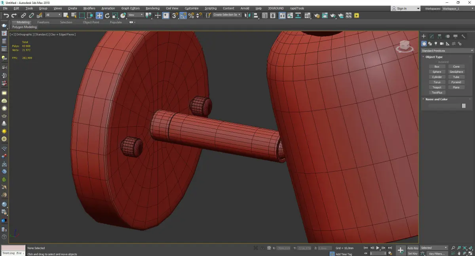Screen dimensions: 475x256
Task: Toggle Angle Snap on toolbar
Action: coord(183,15)
